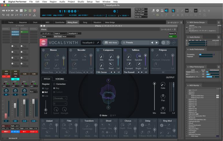Open the C key dropdown
The height and width of the screenshot is (141, 223).
[x=60, y=103]
